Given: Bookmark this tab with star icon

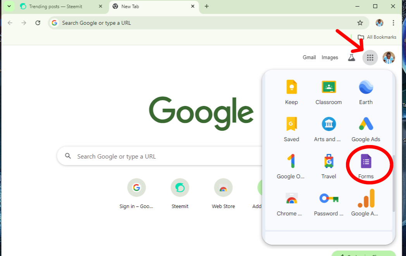Looking at the screenshot, I should [360, 23].
